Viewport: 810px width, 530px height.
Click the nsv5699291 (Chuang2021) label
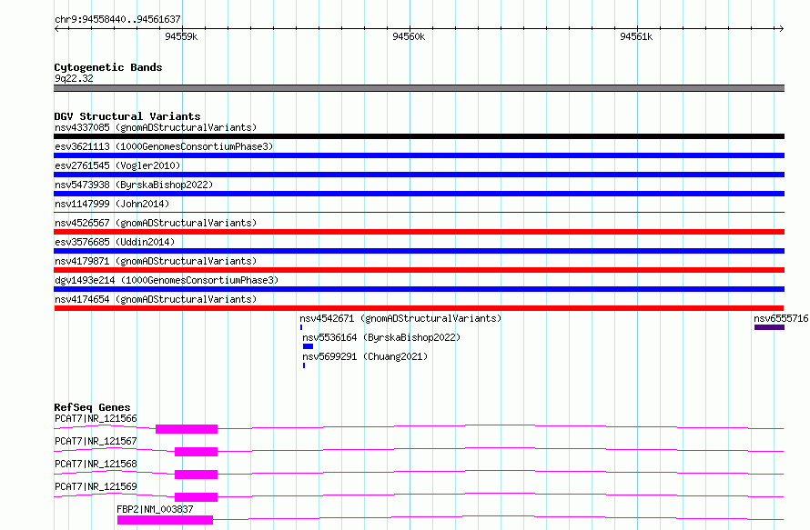click(x=365, y=356)
